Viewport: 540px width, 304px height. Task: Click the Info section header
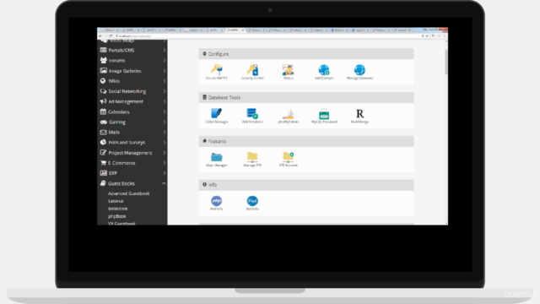click(306, 185)
